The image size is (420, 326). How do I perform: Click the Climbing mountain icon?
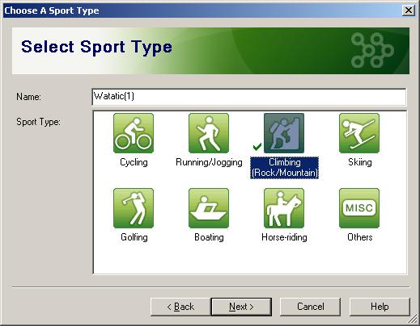click(284, 133)
